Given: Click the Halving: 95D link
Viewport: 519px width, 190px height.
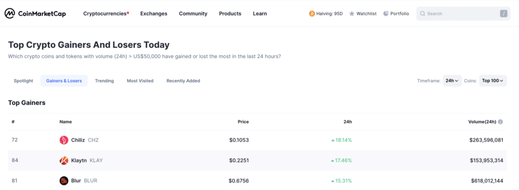Looking at the screenshot, I should coord(326,14).
